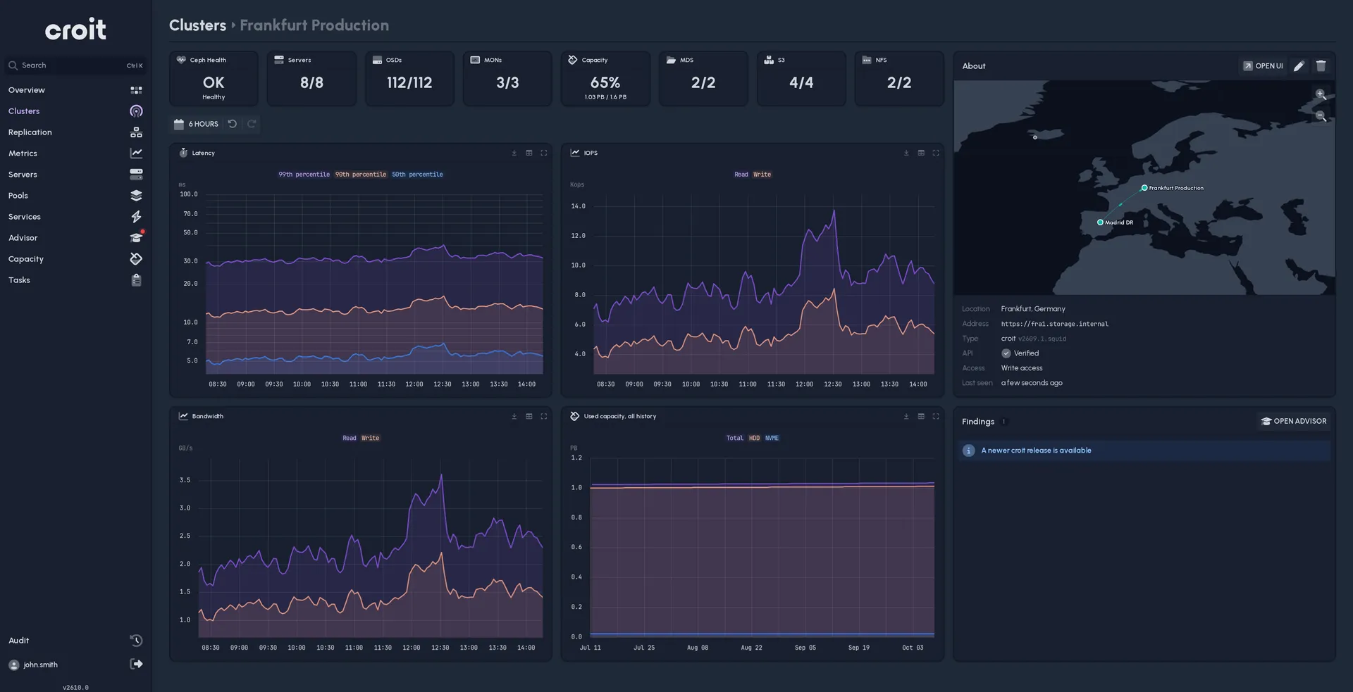Select the Madrid DR map marker
This screenshot has height=692, width=1353.
1100,222
